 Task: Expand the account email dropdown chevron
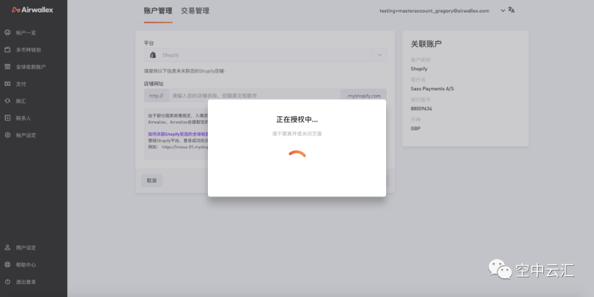tap(503, 10)
